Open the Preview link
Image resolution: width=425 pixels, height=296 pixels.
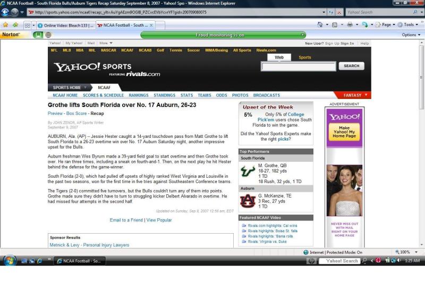point(55,113)
